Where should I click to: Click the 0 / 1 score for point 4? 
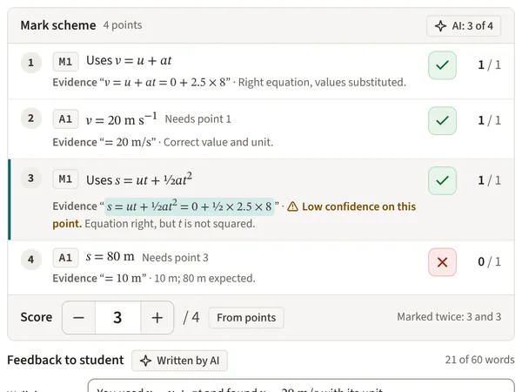tap(489, 262)
